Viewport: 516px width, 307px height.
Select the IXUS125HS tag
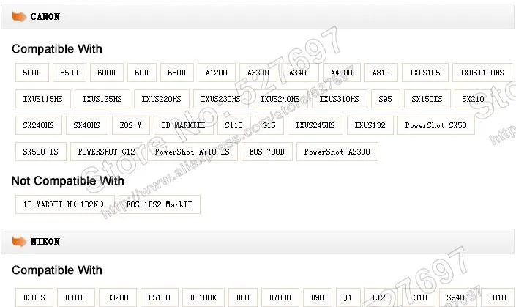point(102,99)
